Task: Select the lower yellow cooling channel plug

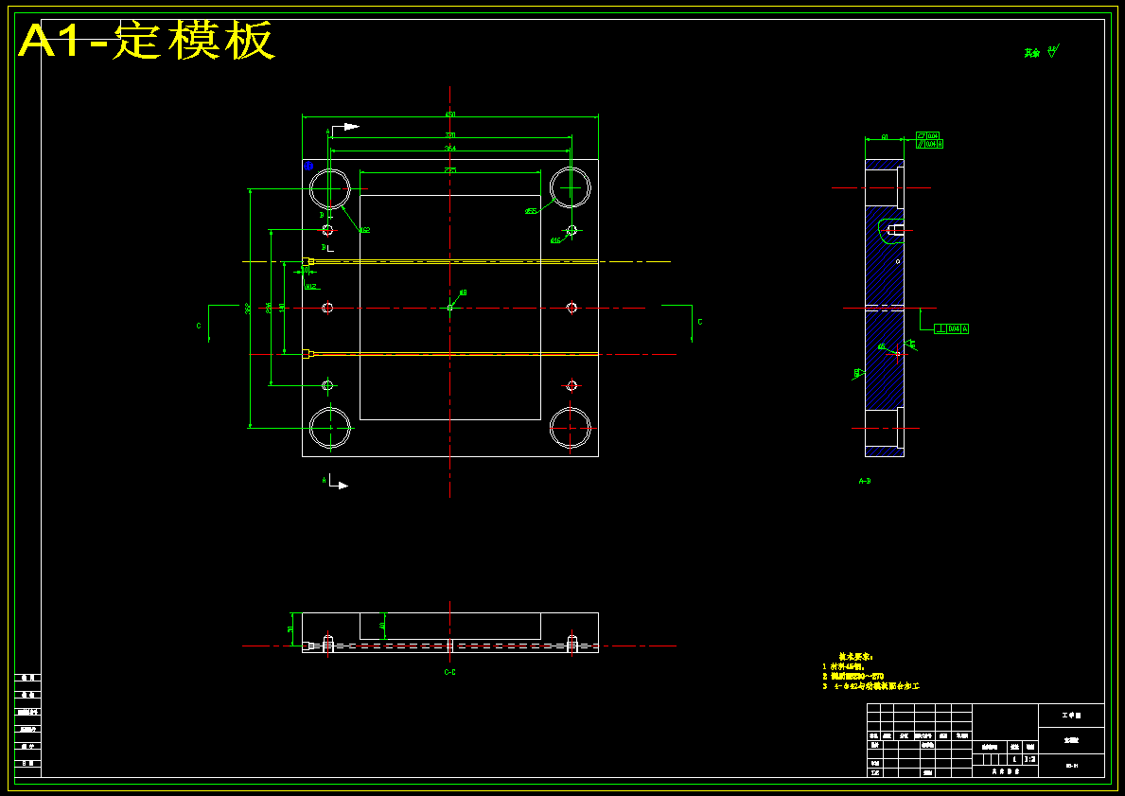Action: (308, 354)
